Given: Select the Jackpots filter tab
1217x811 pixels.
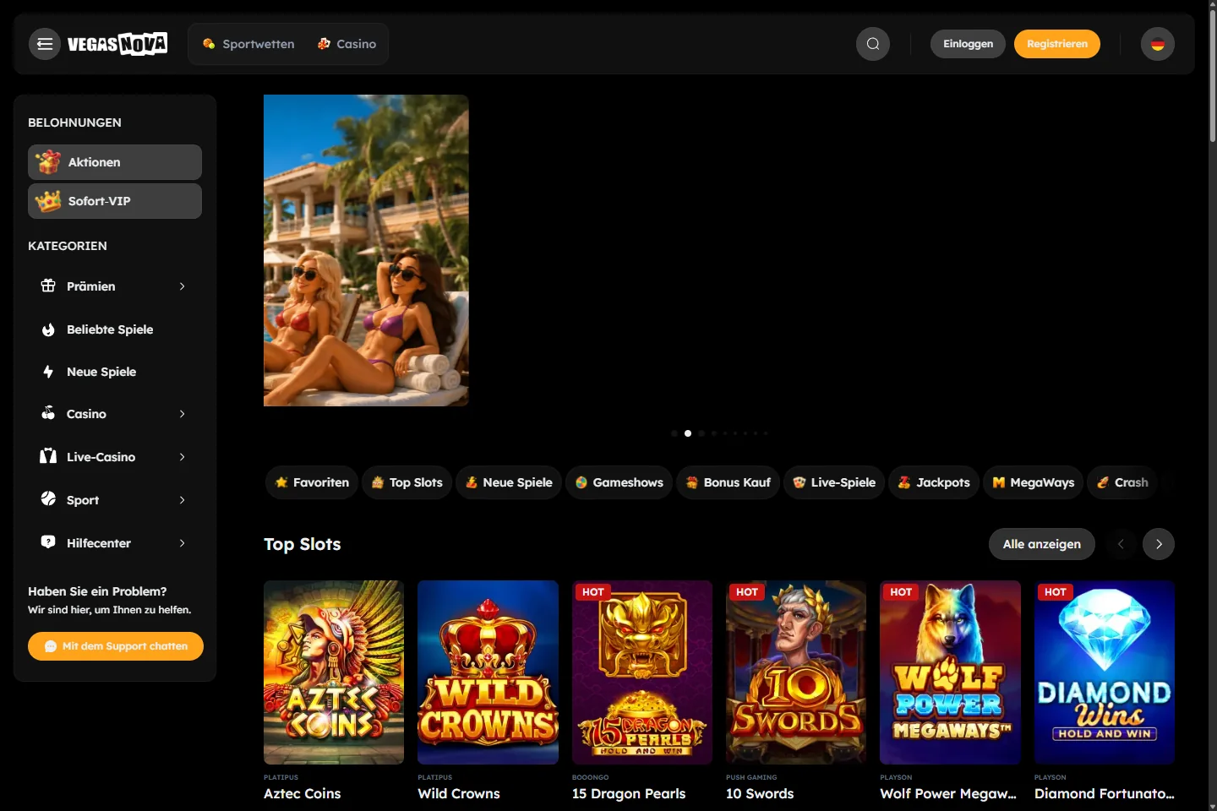Looking at the screenshot, I should [933, 482].
